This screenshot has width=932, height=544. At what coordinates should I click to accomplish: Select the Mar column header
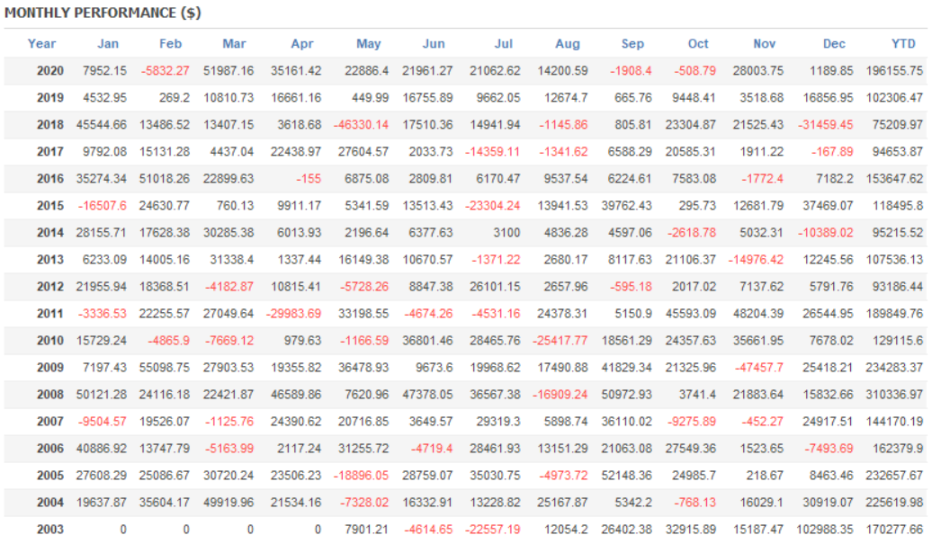click(234, 43)
